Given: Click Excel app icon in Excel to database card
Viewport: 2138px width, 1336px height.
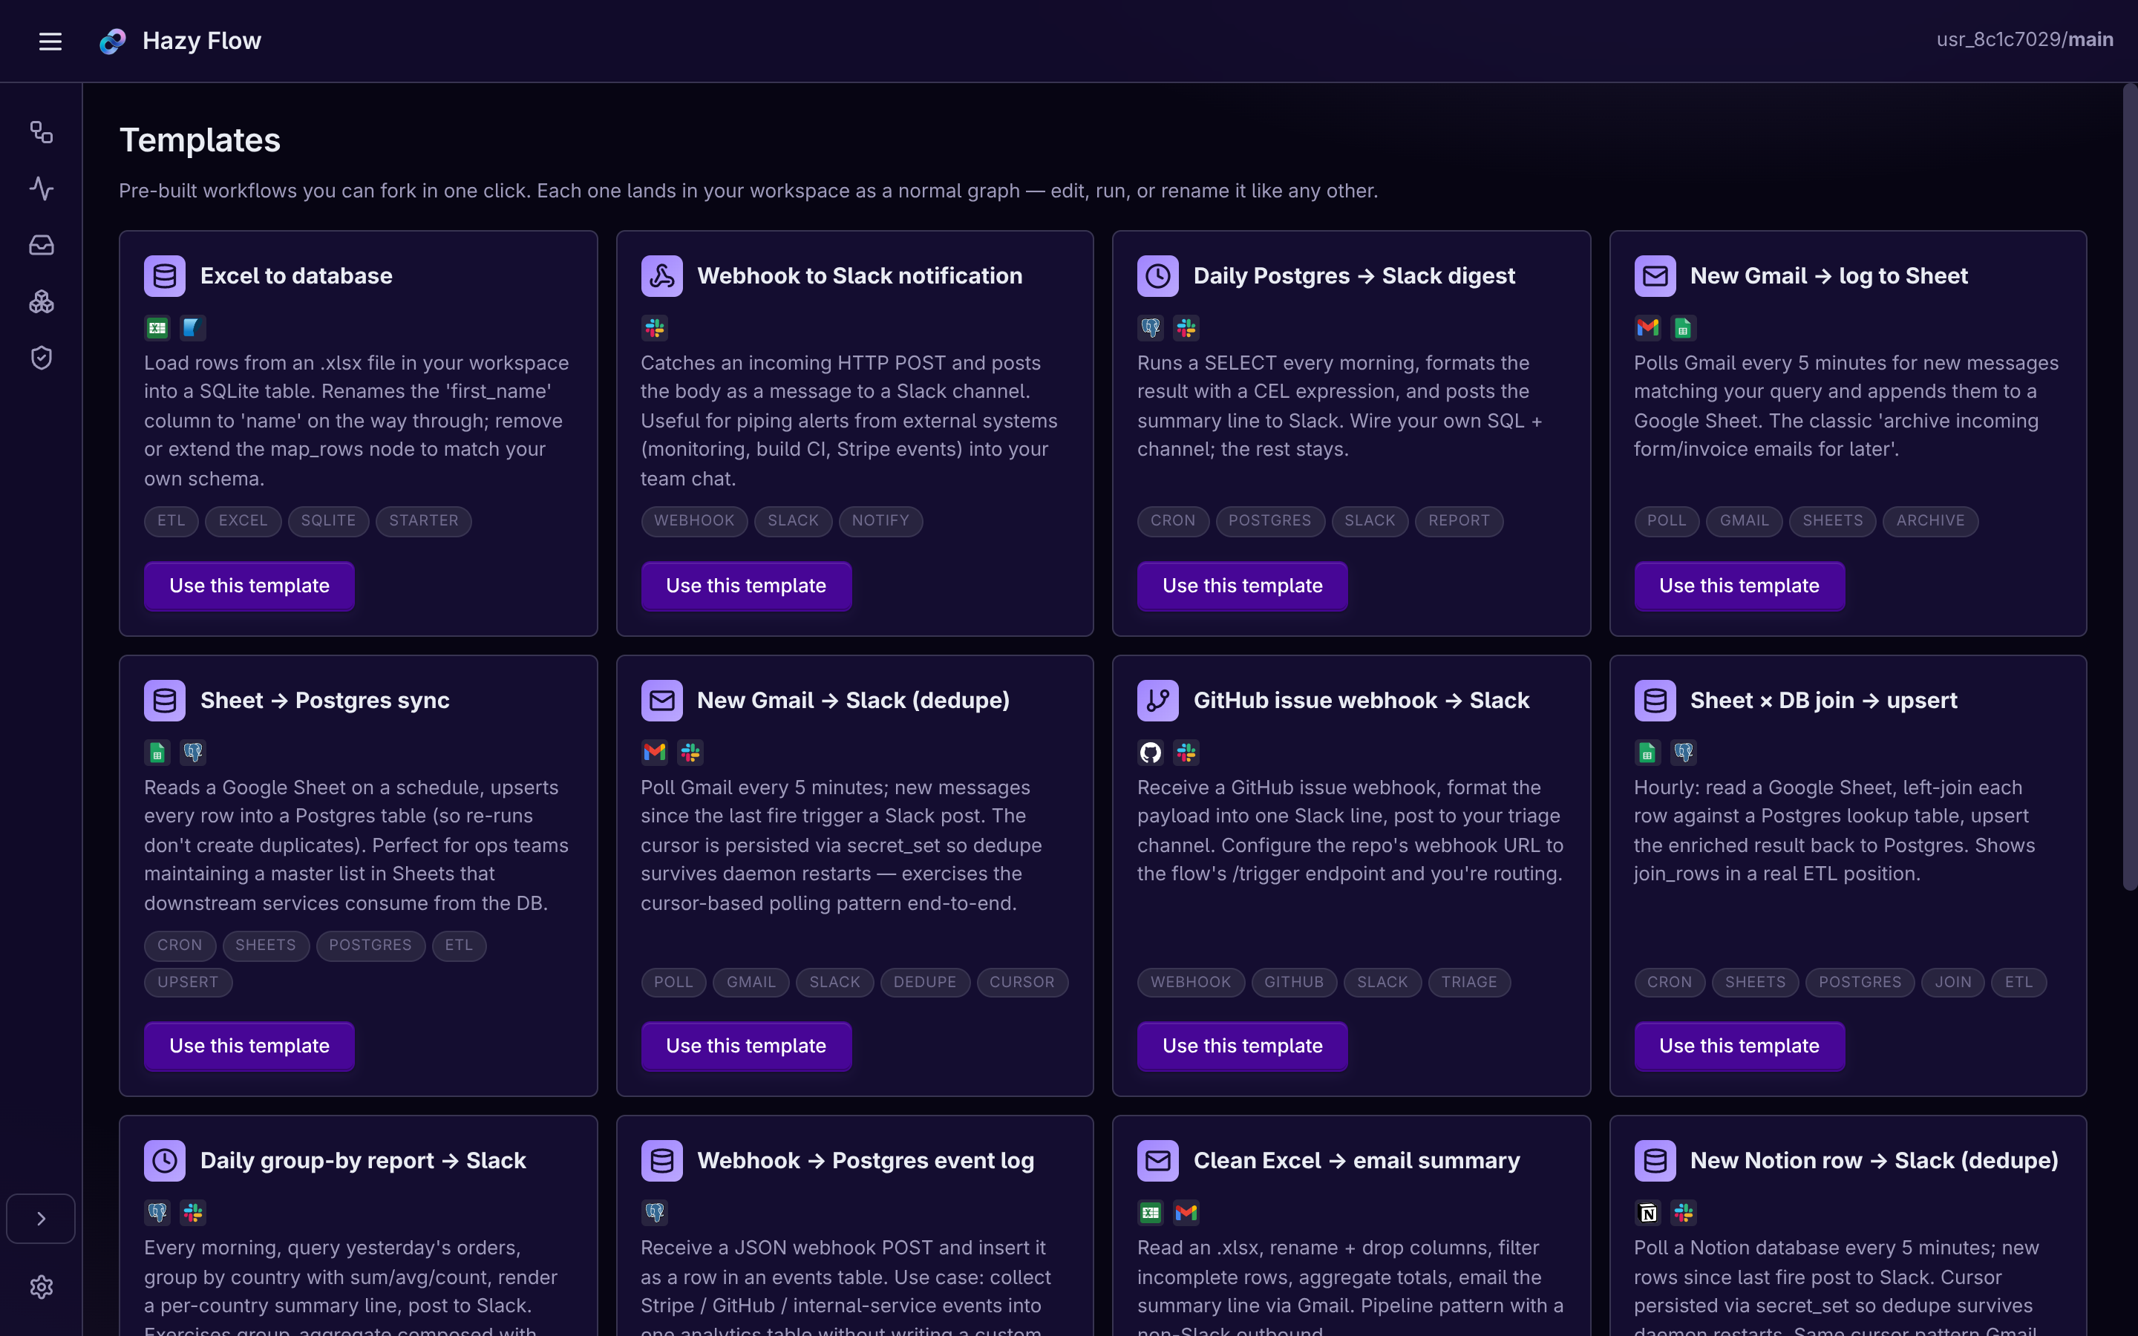Looking at the screenshot, I should tap(157, 328).
